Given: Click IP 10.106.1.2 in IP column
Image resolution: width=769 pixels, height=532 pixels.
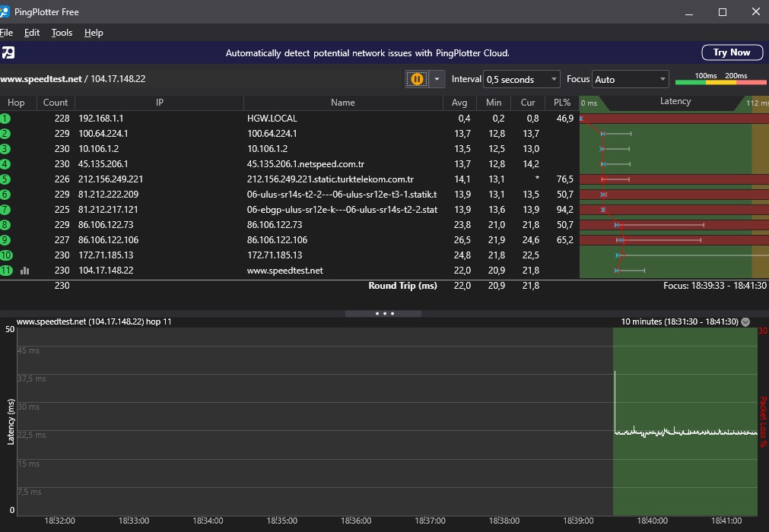Looking at the screenshot, I should [x=98, y=149].
